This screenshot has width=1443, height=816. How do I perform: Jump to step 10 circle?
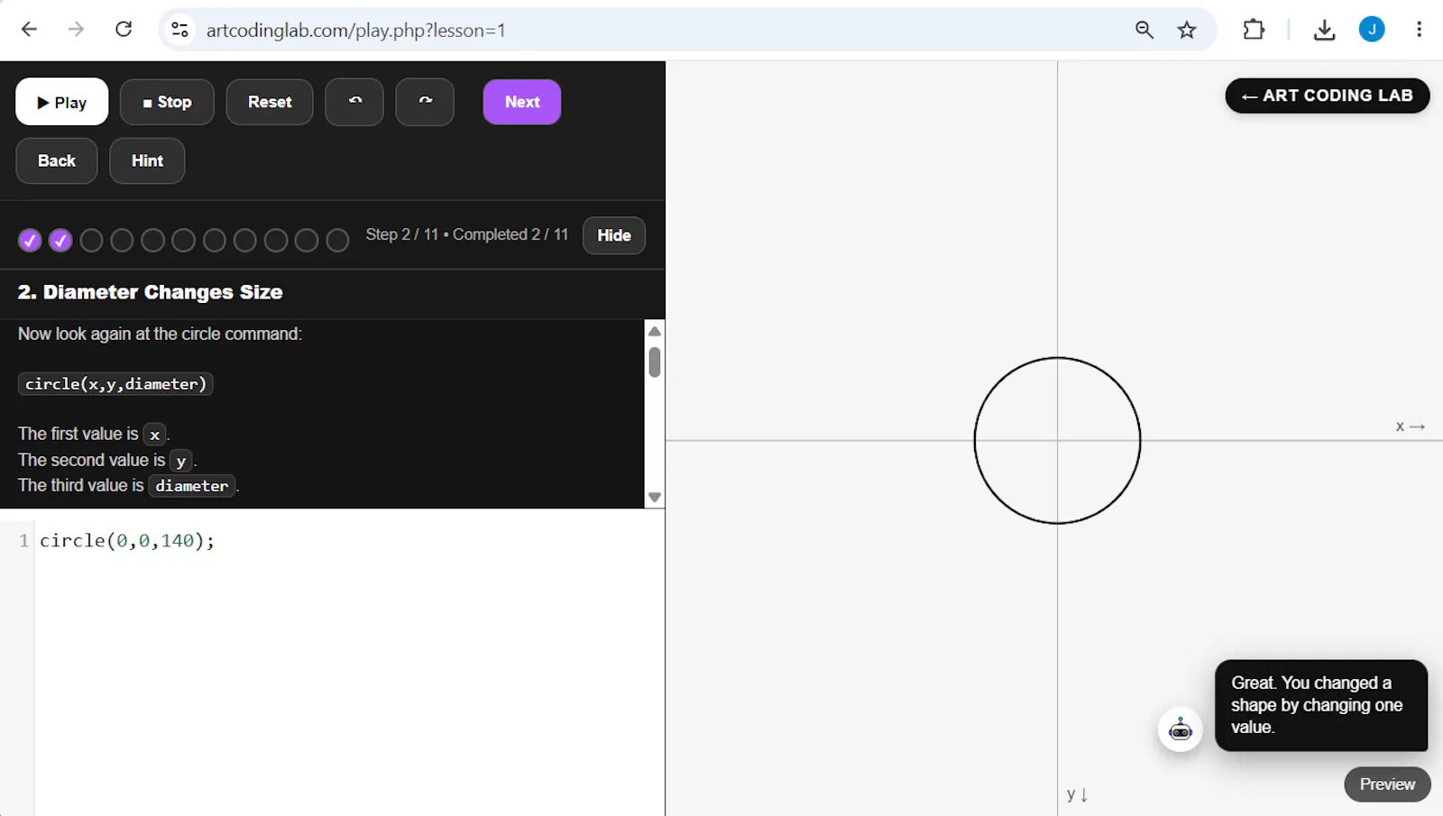coord(307,241)
